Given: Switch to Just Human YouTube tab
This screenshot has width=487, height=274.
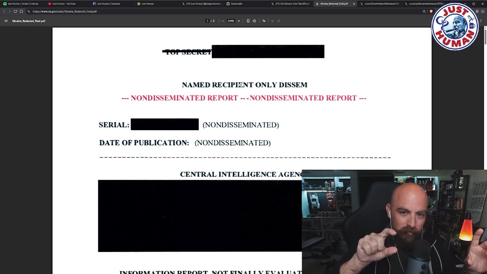Looking at the screenshot, I should pyautogui.click(x=67, y=4).
